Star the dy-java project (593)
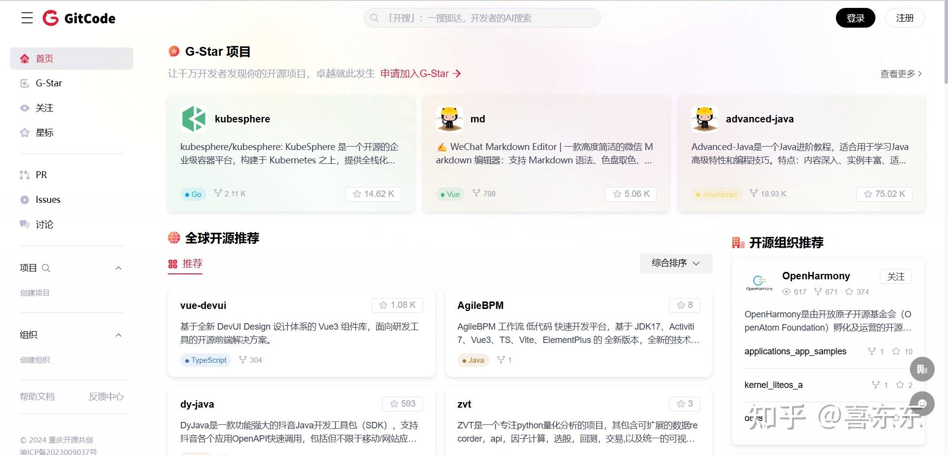Image resolution: width=948 pixels, height=455 pixels. point(402,404)
